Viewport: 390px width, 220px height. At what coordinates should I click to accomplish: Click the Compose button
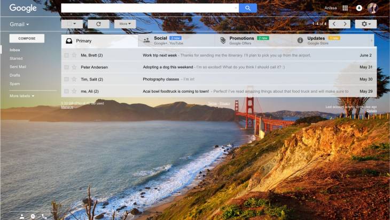(x=27, y=38)
